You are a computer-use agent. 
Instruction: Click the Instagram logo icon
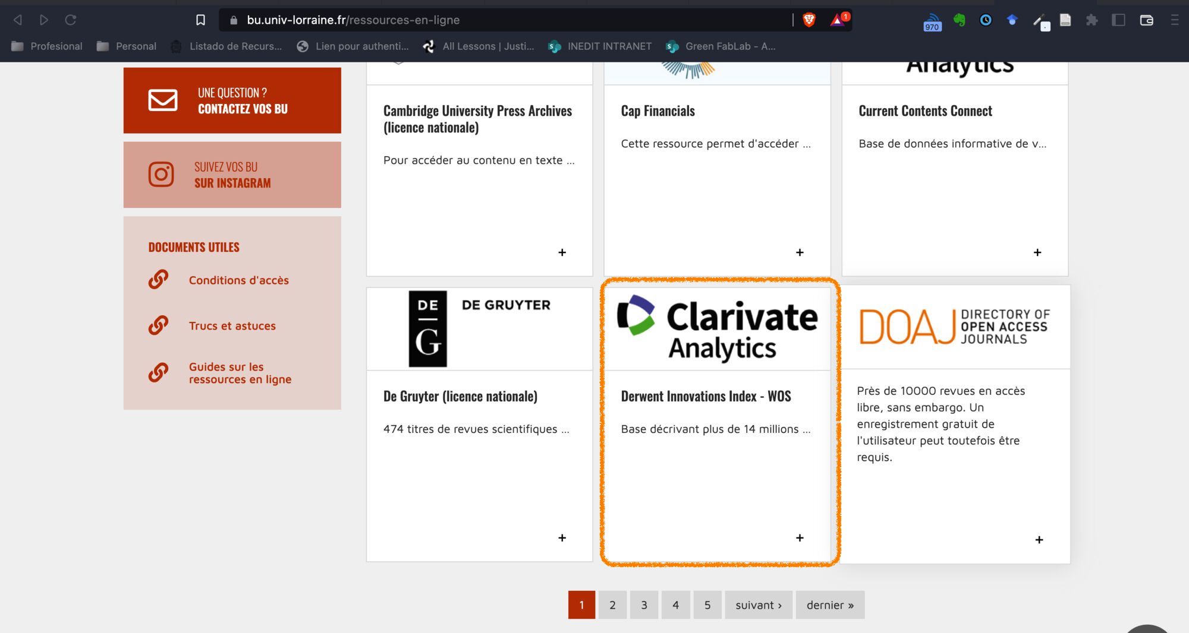coord(161,175)
